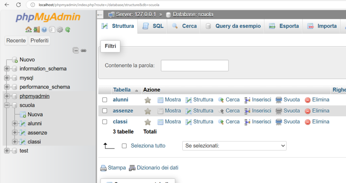Screen dimensions: 346x183
Task: Expand the test database node
Action: pyautogui.click(x=7, y=151)
